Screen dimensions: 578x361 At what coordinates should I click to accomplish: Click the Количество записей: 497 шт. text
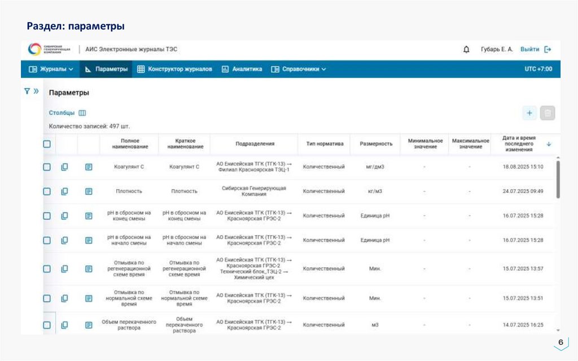pos(89,126)
